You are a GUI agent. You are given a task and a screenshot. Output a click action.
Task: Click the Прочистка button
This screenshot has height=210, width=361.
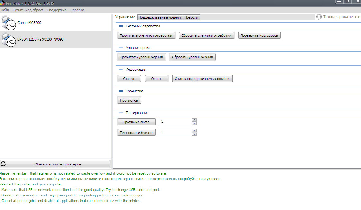click(x=129, y=100)
